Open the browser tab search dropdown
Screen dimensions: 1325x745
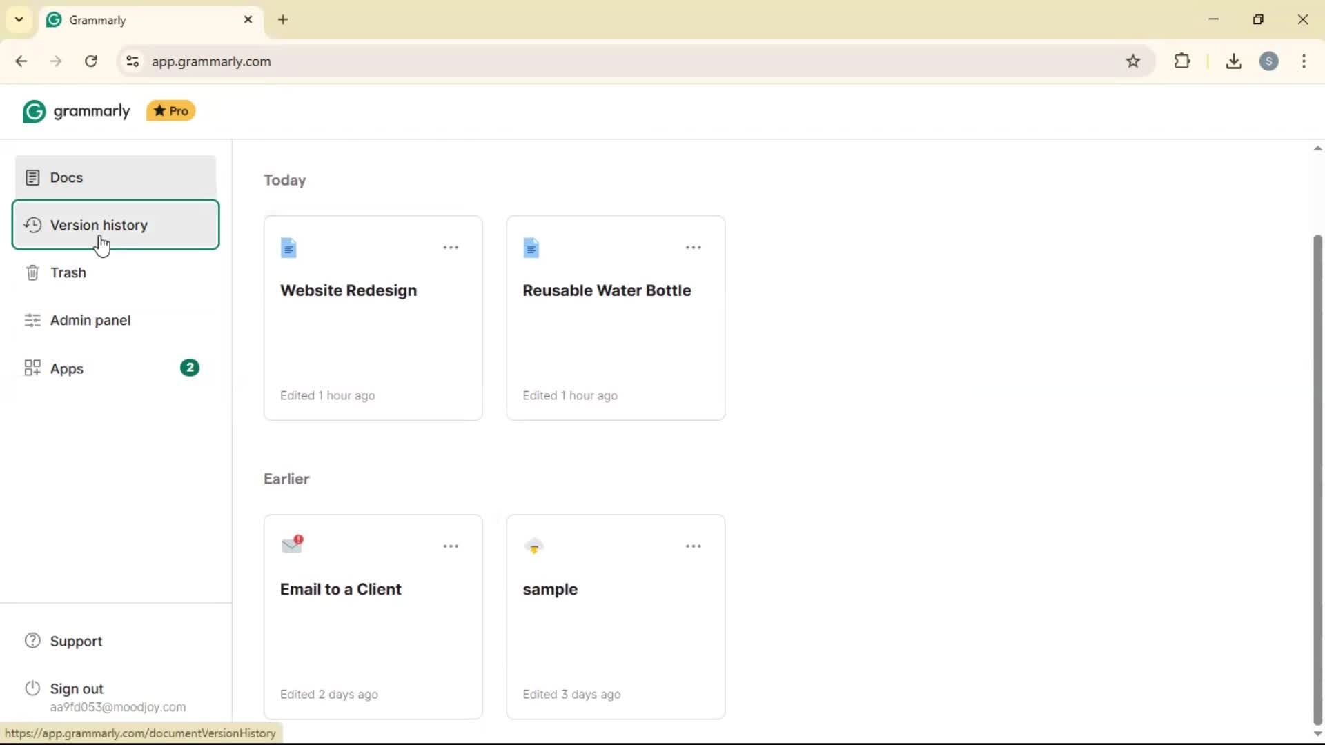click(19, 19)
